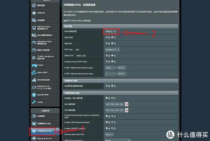This screenshot has width=210, height=141.
Task: Click the 外部网络(WAN) - 互联网连接 page title
Action: tap(79, 5)
